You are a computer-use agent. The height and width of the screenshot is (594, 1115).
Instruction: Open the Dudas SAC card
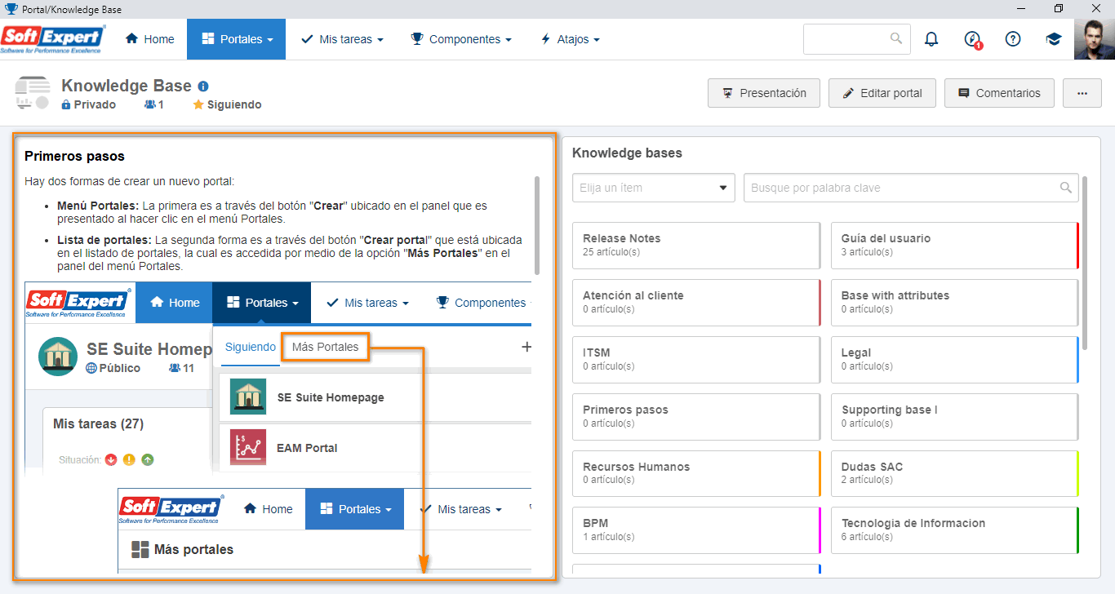(955, 473)
